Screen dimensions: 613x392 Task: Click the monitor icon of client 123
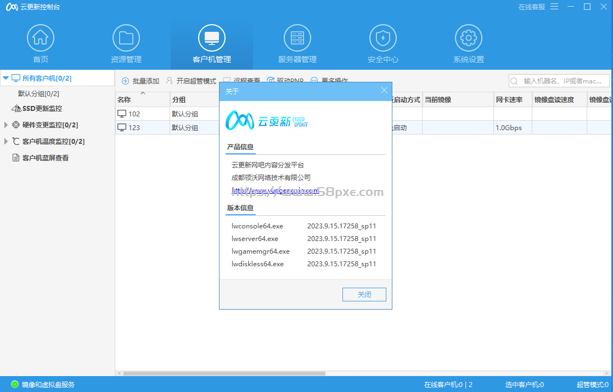(122, 127)
